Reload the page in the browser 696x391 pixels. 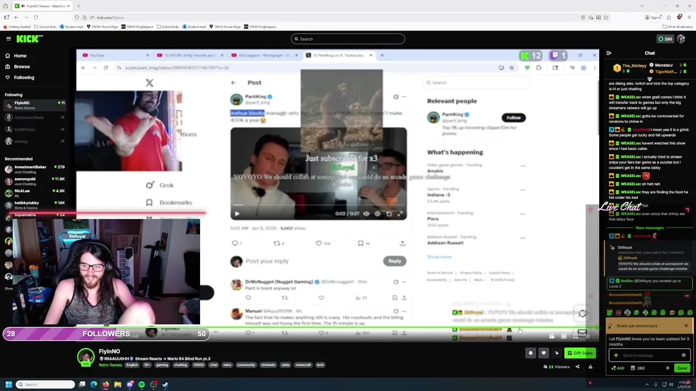[x=36, y=17]
